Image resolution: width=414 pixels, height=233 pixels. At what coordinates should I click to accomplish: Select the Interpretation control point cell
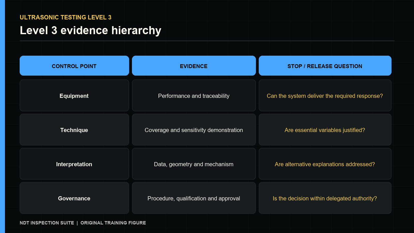pos(74,164)
